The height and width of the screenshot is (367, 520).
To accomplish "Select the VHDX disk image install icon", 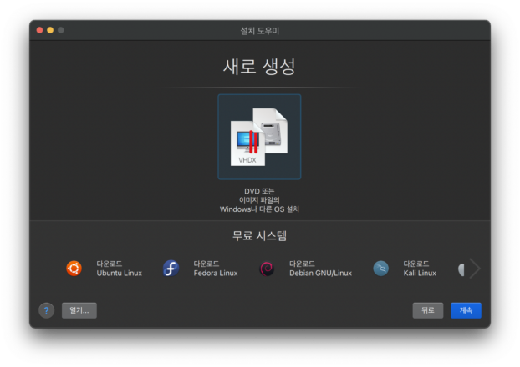I will click(x=259, y=136).
